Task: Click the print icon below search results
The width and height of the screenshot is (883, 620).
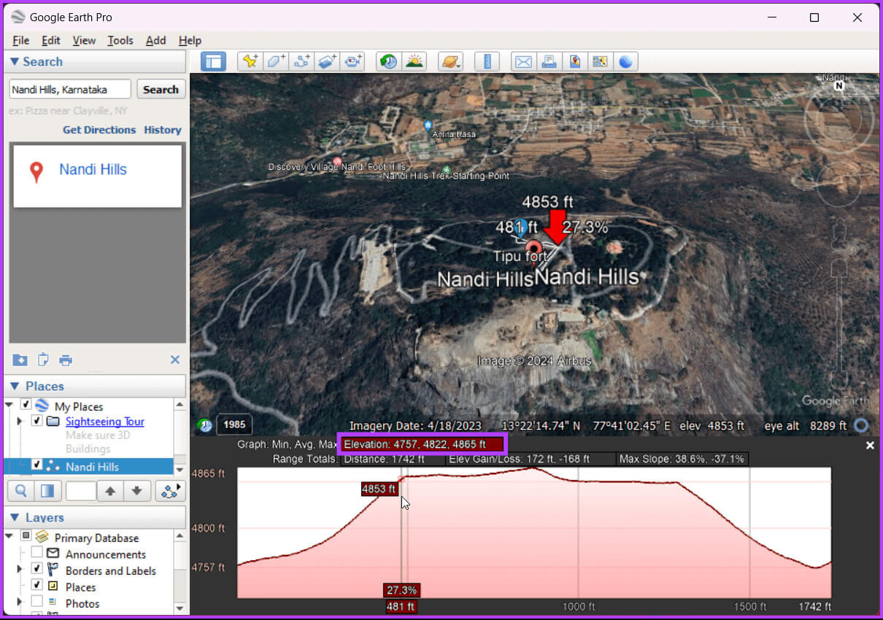Action: pos(66,360)
